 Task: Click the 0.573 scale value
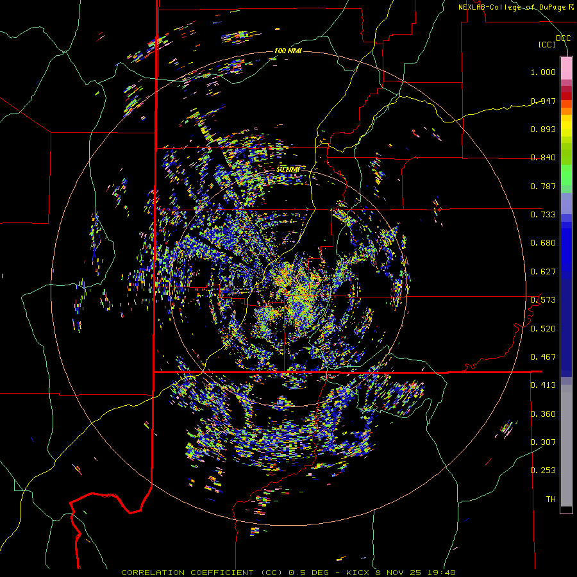(543, 299)
